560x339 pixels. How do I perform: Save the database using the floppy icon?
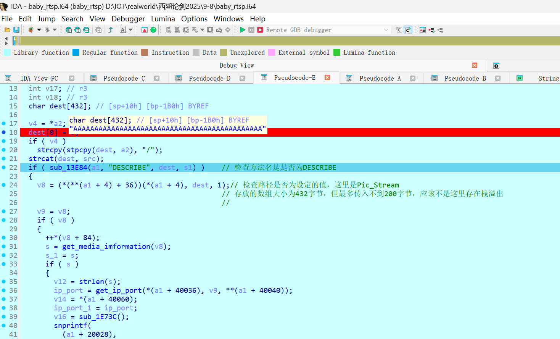(16, 30)
